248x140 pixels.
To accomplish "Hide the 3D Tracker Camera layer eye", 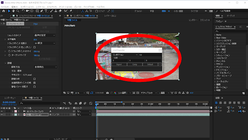I will click(2, 111).
